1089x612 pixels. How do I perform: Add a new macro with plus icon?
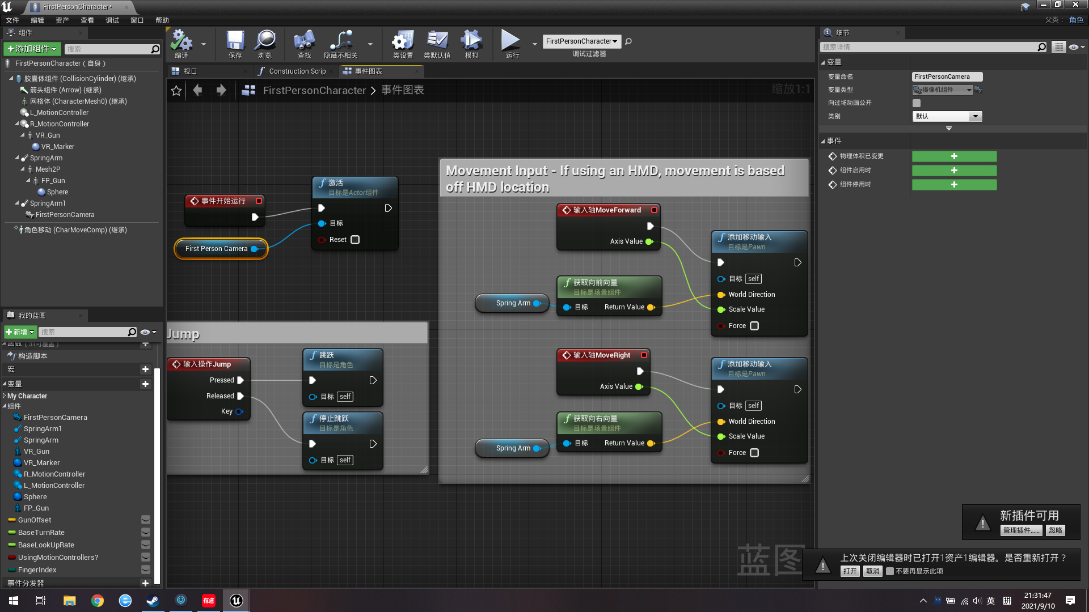[x=146, y=369]
